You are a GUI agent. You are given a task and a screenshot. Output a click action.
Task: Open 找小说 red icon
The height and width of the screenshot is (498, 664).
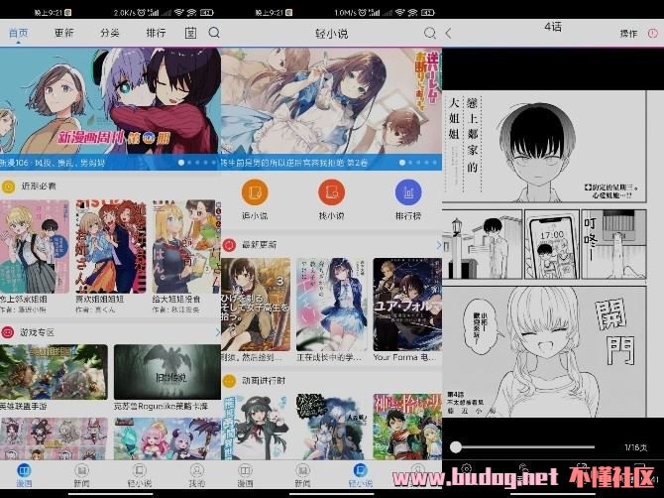pos(331,192)
